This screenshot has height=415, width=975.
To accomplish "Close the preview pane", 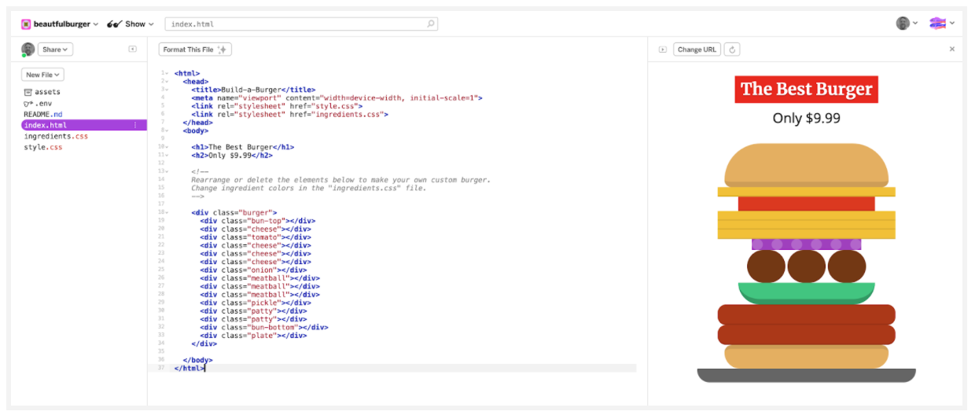I will coord(952,49).
